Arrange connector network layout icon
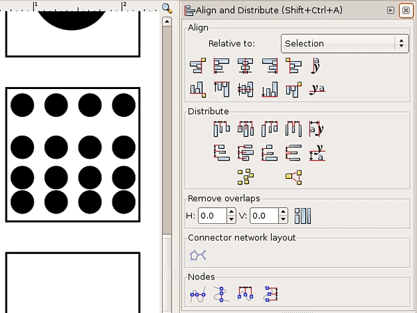Screen dimensions: 417x313 198,255
